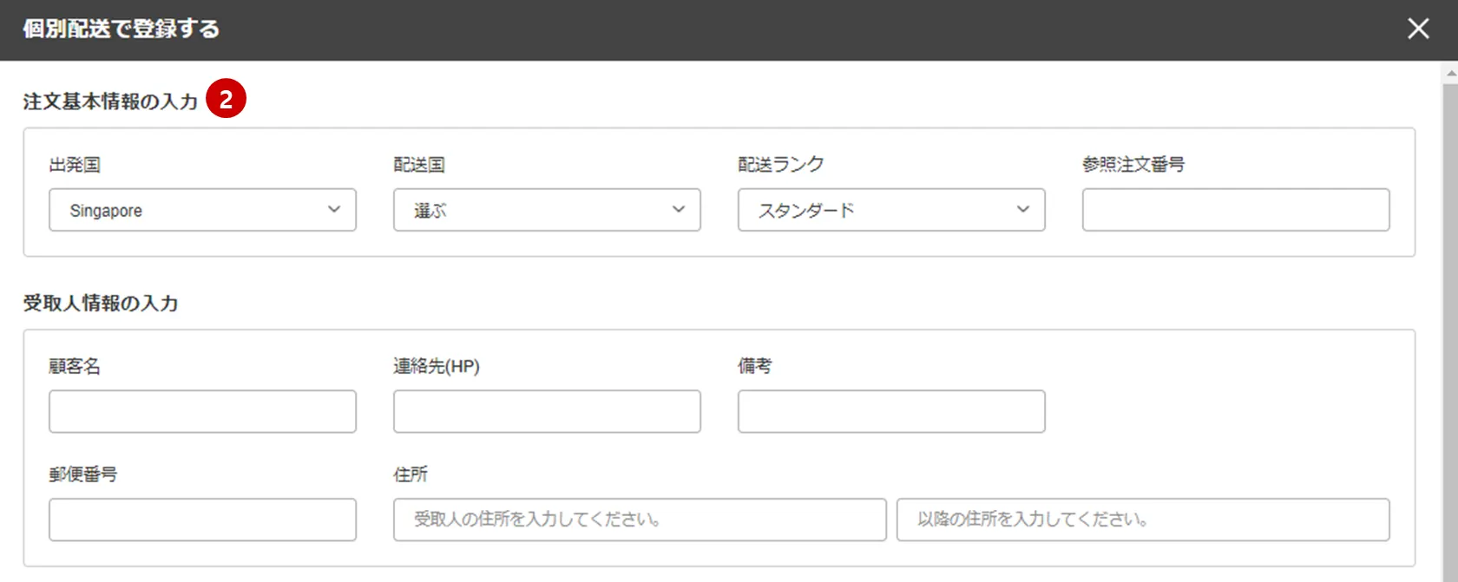Image resolution: width=1458 pixels, height=582 pixels.
Task: Click the vertical scrollbar thumb
Action: 1450,330
